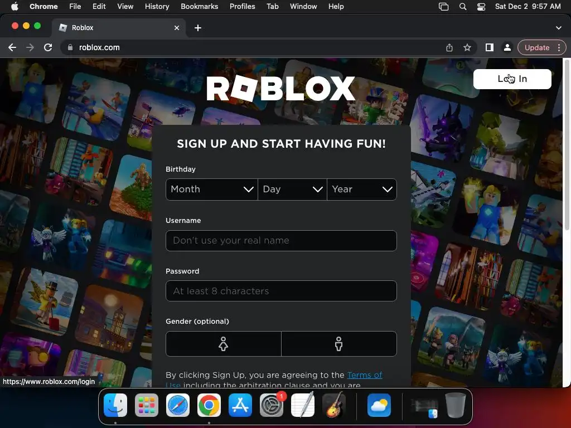Select the male gender icon
Image resolution: width=571 pixels, height=428 pixels.
[338, 343]
